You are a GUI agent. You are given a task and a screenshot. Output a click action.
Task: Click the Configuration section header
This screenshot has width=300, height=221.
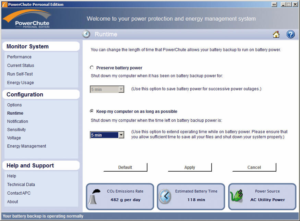pyautogui.click(x=41, y=94)
